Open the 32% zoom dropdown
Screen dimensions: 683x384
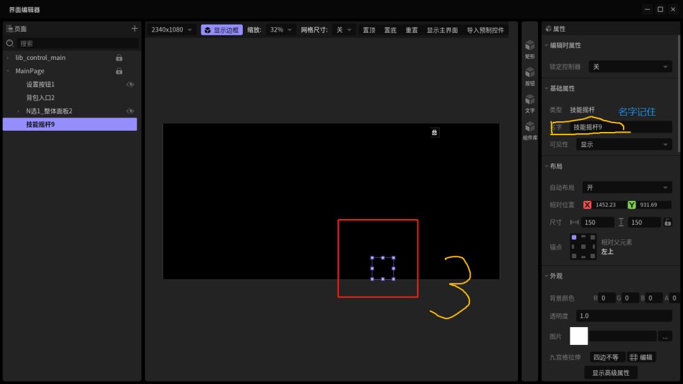281,30
